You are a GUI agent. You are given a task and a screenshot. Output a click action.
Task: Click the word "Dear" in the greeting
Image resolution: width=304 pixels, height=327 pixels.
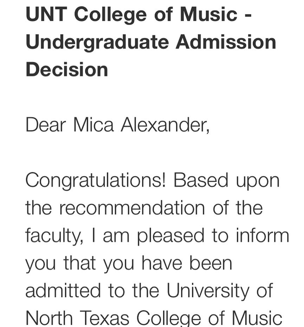45,125
